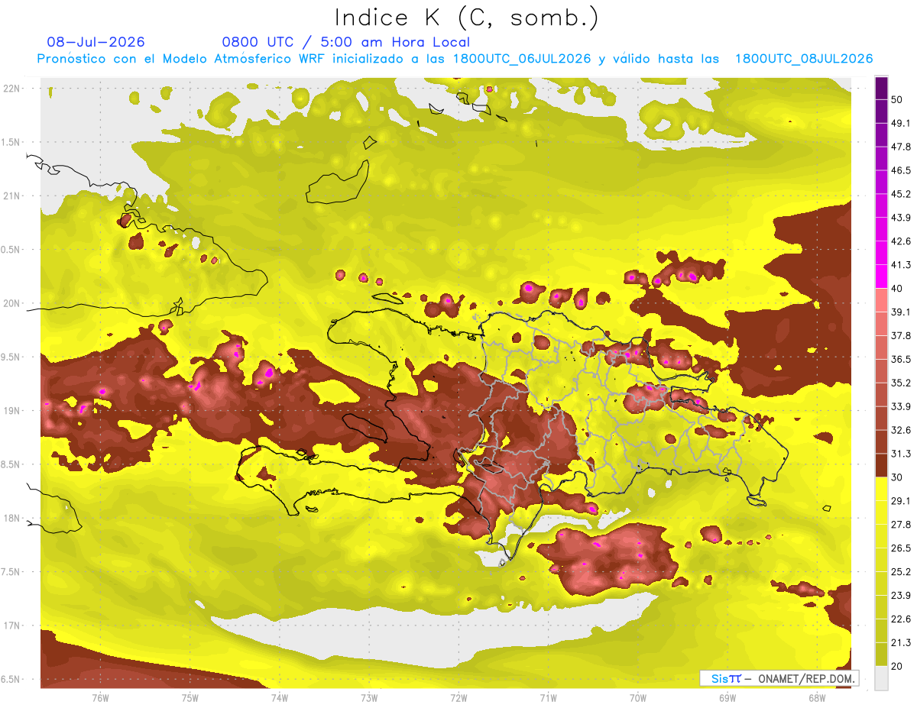
Task: Click the colorbar value label 20
Action: pyautogui.click(x=896, y=667)
